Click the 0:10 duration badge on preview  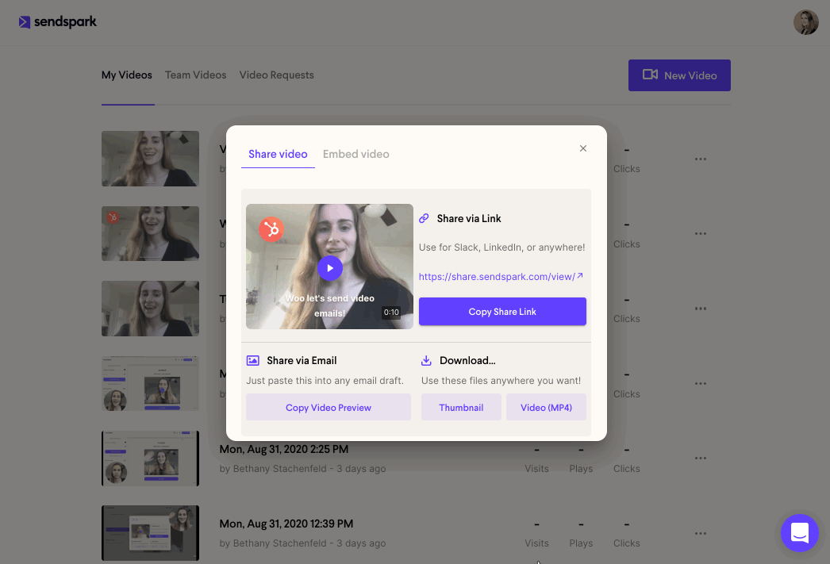click(x=391, y=313)
